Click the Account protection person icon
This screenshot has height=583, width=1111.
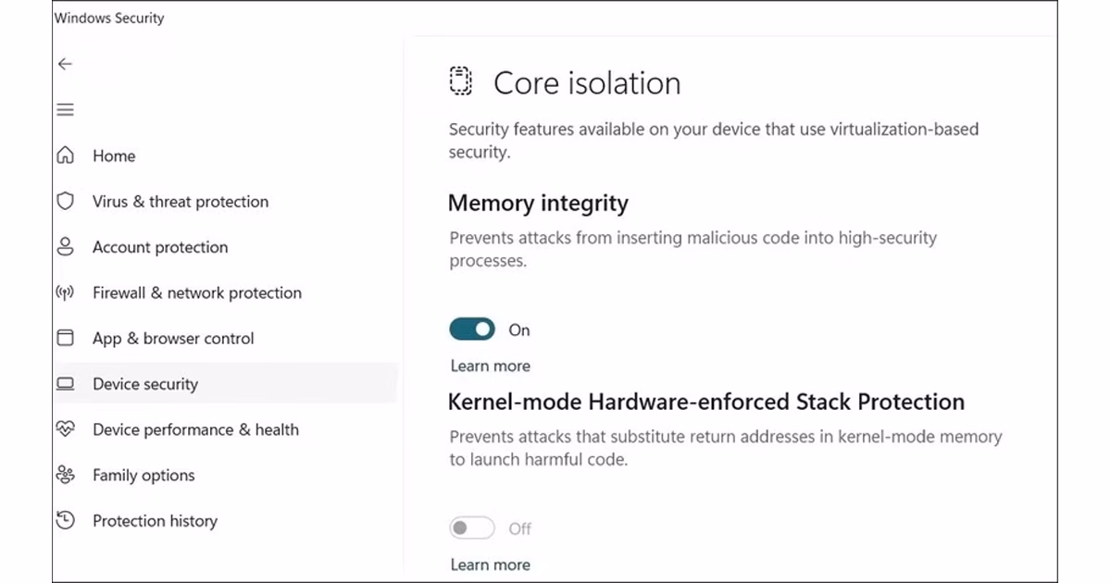coord(65,247)
